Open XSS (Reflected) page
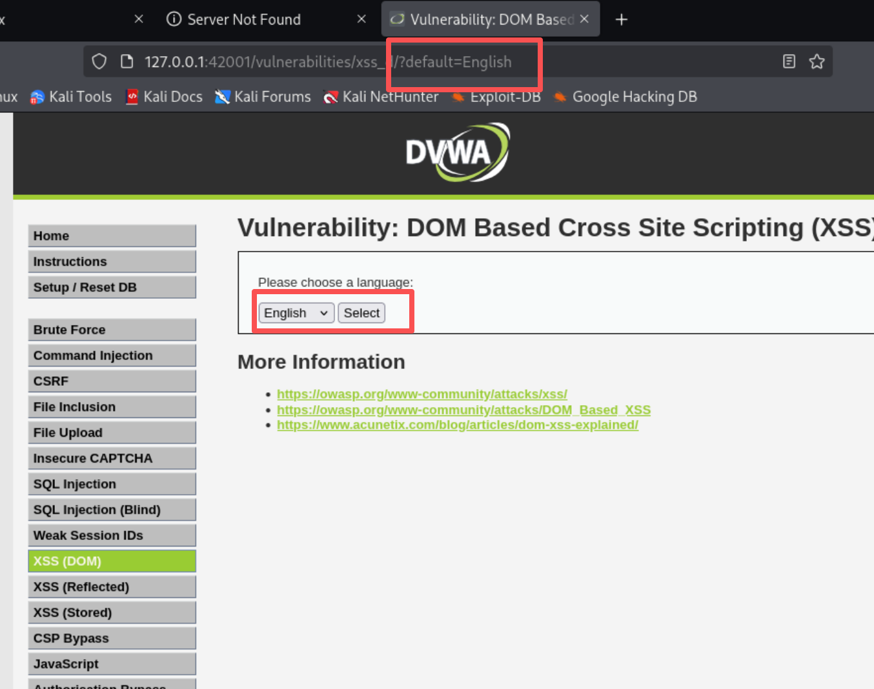874x689 pixels. (x=112, y=586)
